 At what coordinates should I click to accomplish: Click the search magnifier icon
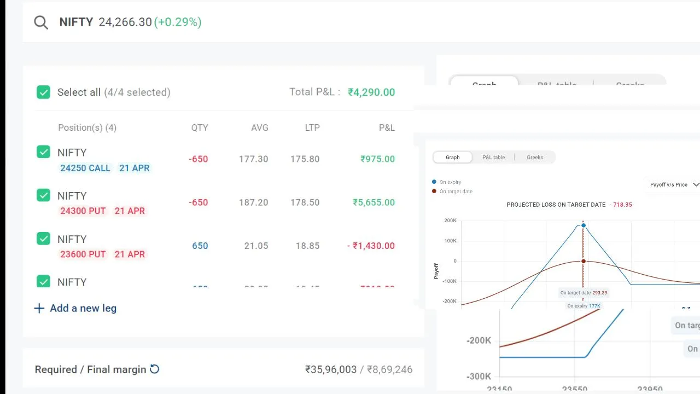click(x=41, y=22)
